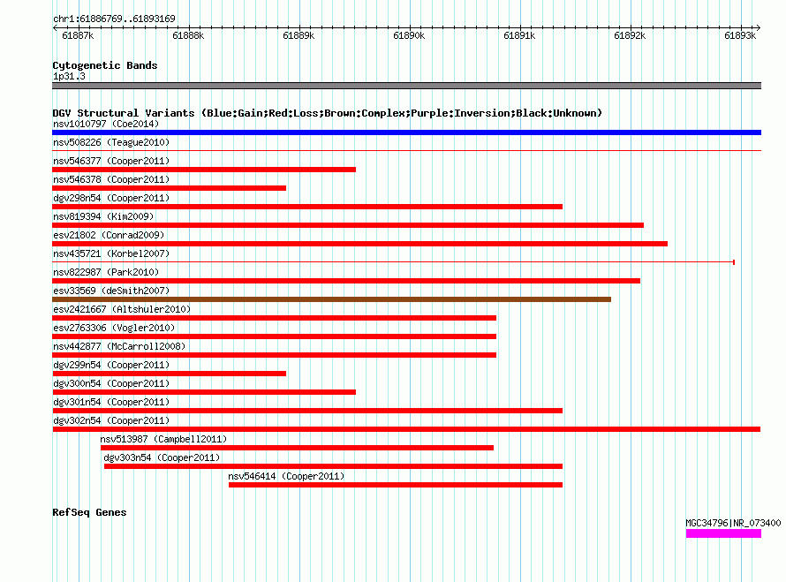Screen dimensions: 786x582
Task: Click the Cytogenetic Bands track title
Action: click(105, 65)
